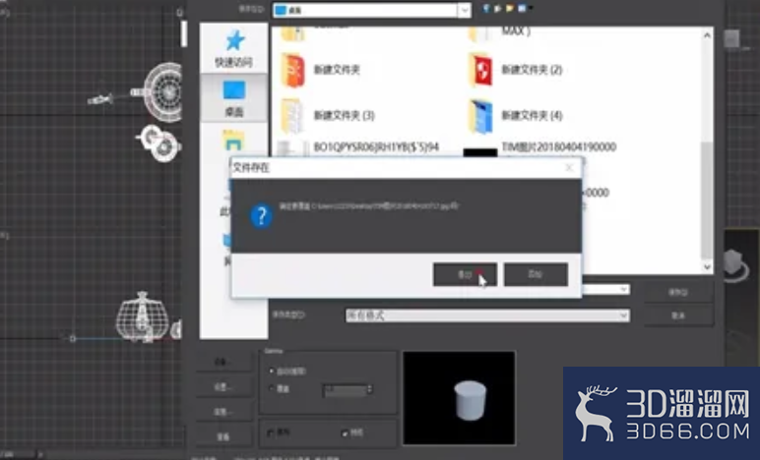Click the cylinder preview thumbnail
The height and width of the screenshot is (460, 760).
point(459,398)
